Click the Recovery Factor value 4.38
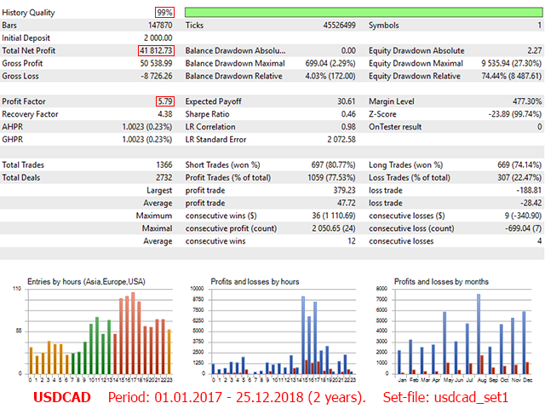 pyautogui.click(x=165, y=114)
